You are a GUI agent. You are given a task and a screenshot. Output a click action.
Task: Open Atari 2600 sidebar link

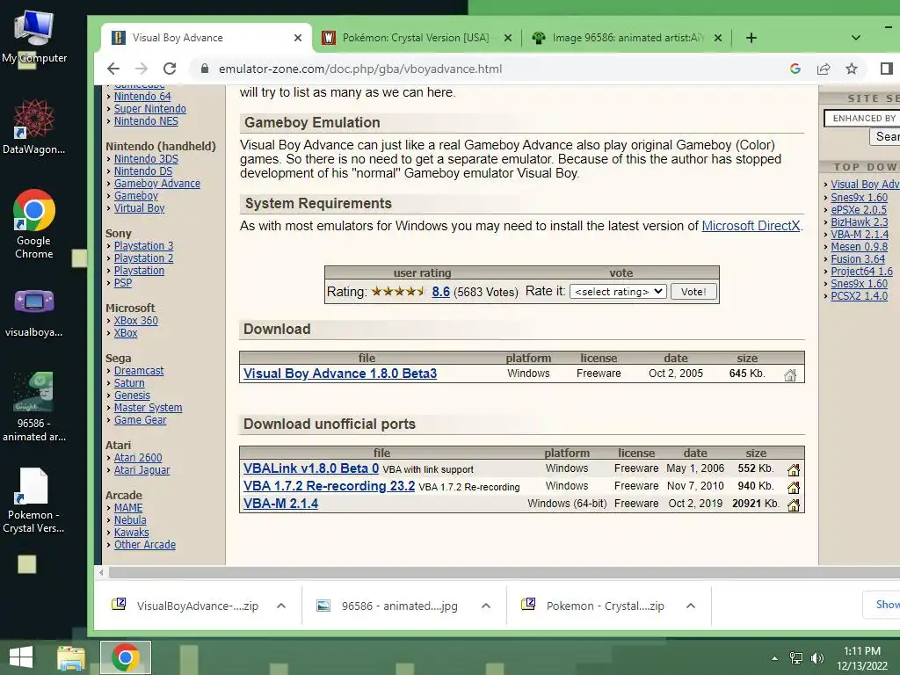[138, 458]
